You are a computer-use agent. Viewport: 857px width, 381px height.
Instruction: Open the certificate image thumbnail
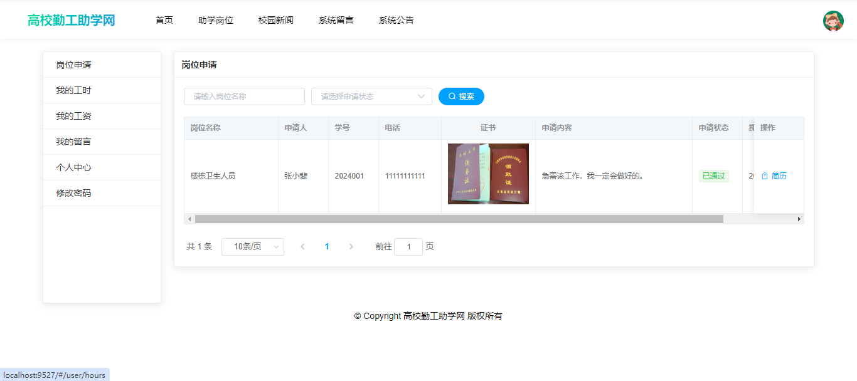pyautogui.click(x=488, y=174)
